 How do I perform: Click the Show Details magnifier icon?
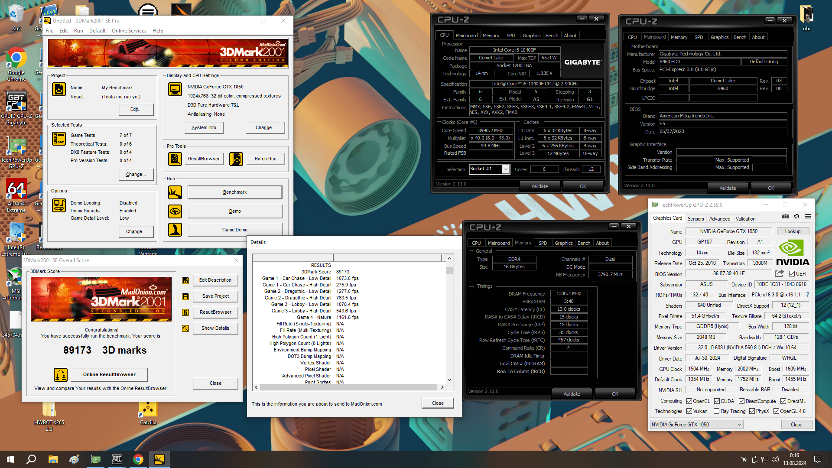coord(185,328)
